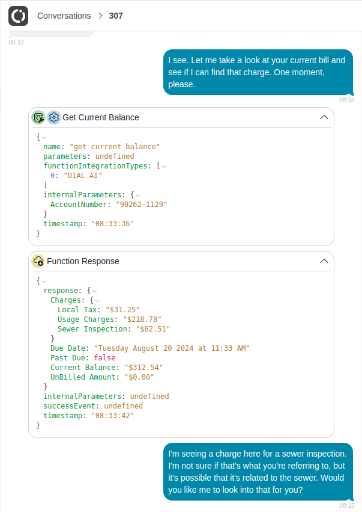
Task: Click the successEvent key in Function Response
Action: point(71,406)
